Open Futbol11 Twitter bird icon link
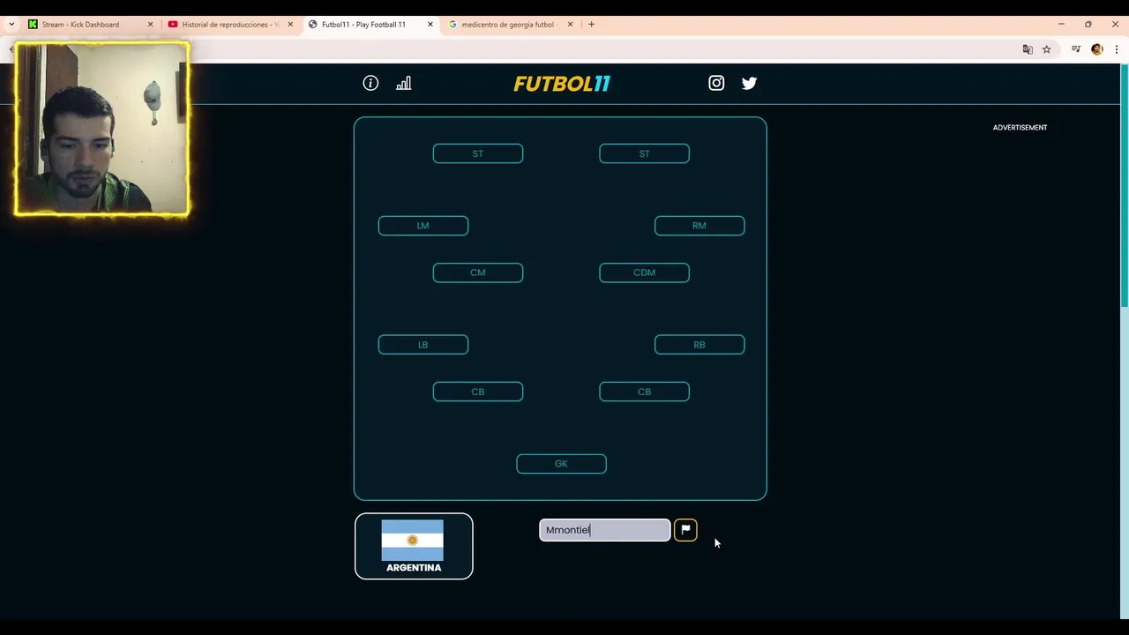The height and width of the screenshot is (635, 1129). point(749,83)
